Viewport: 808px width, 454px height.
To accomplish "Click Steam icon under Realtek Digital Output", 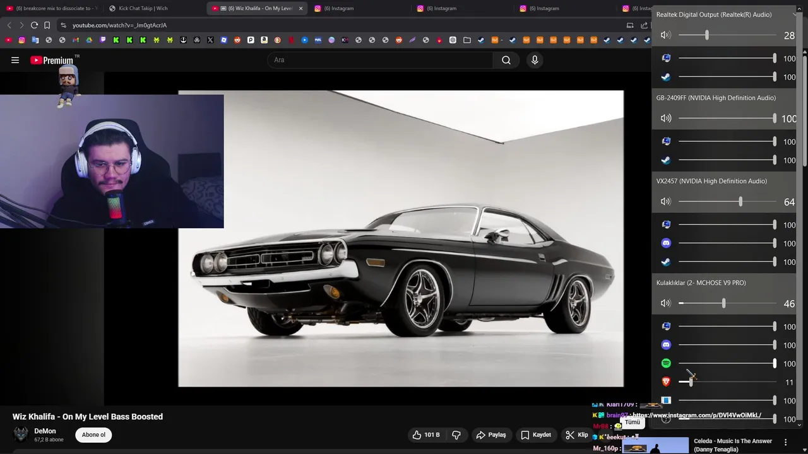I will [x=666, y=77].
